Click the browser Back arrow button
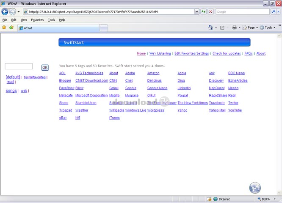This screenshot has width=282, height=203. 5,12
